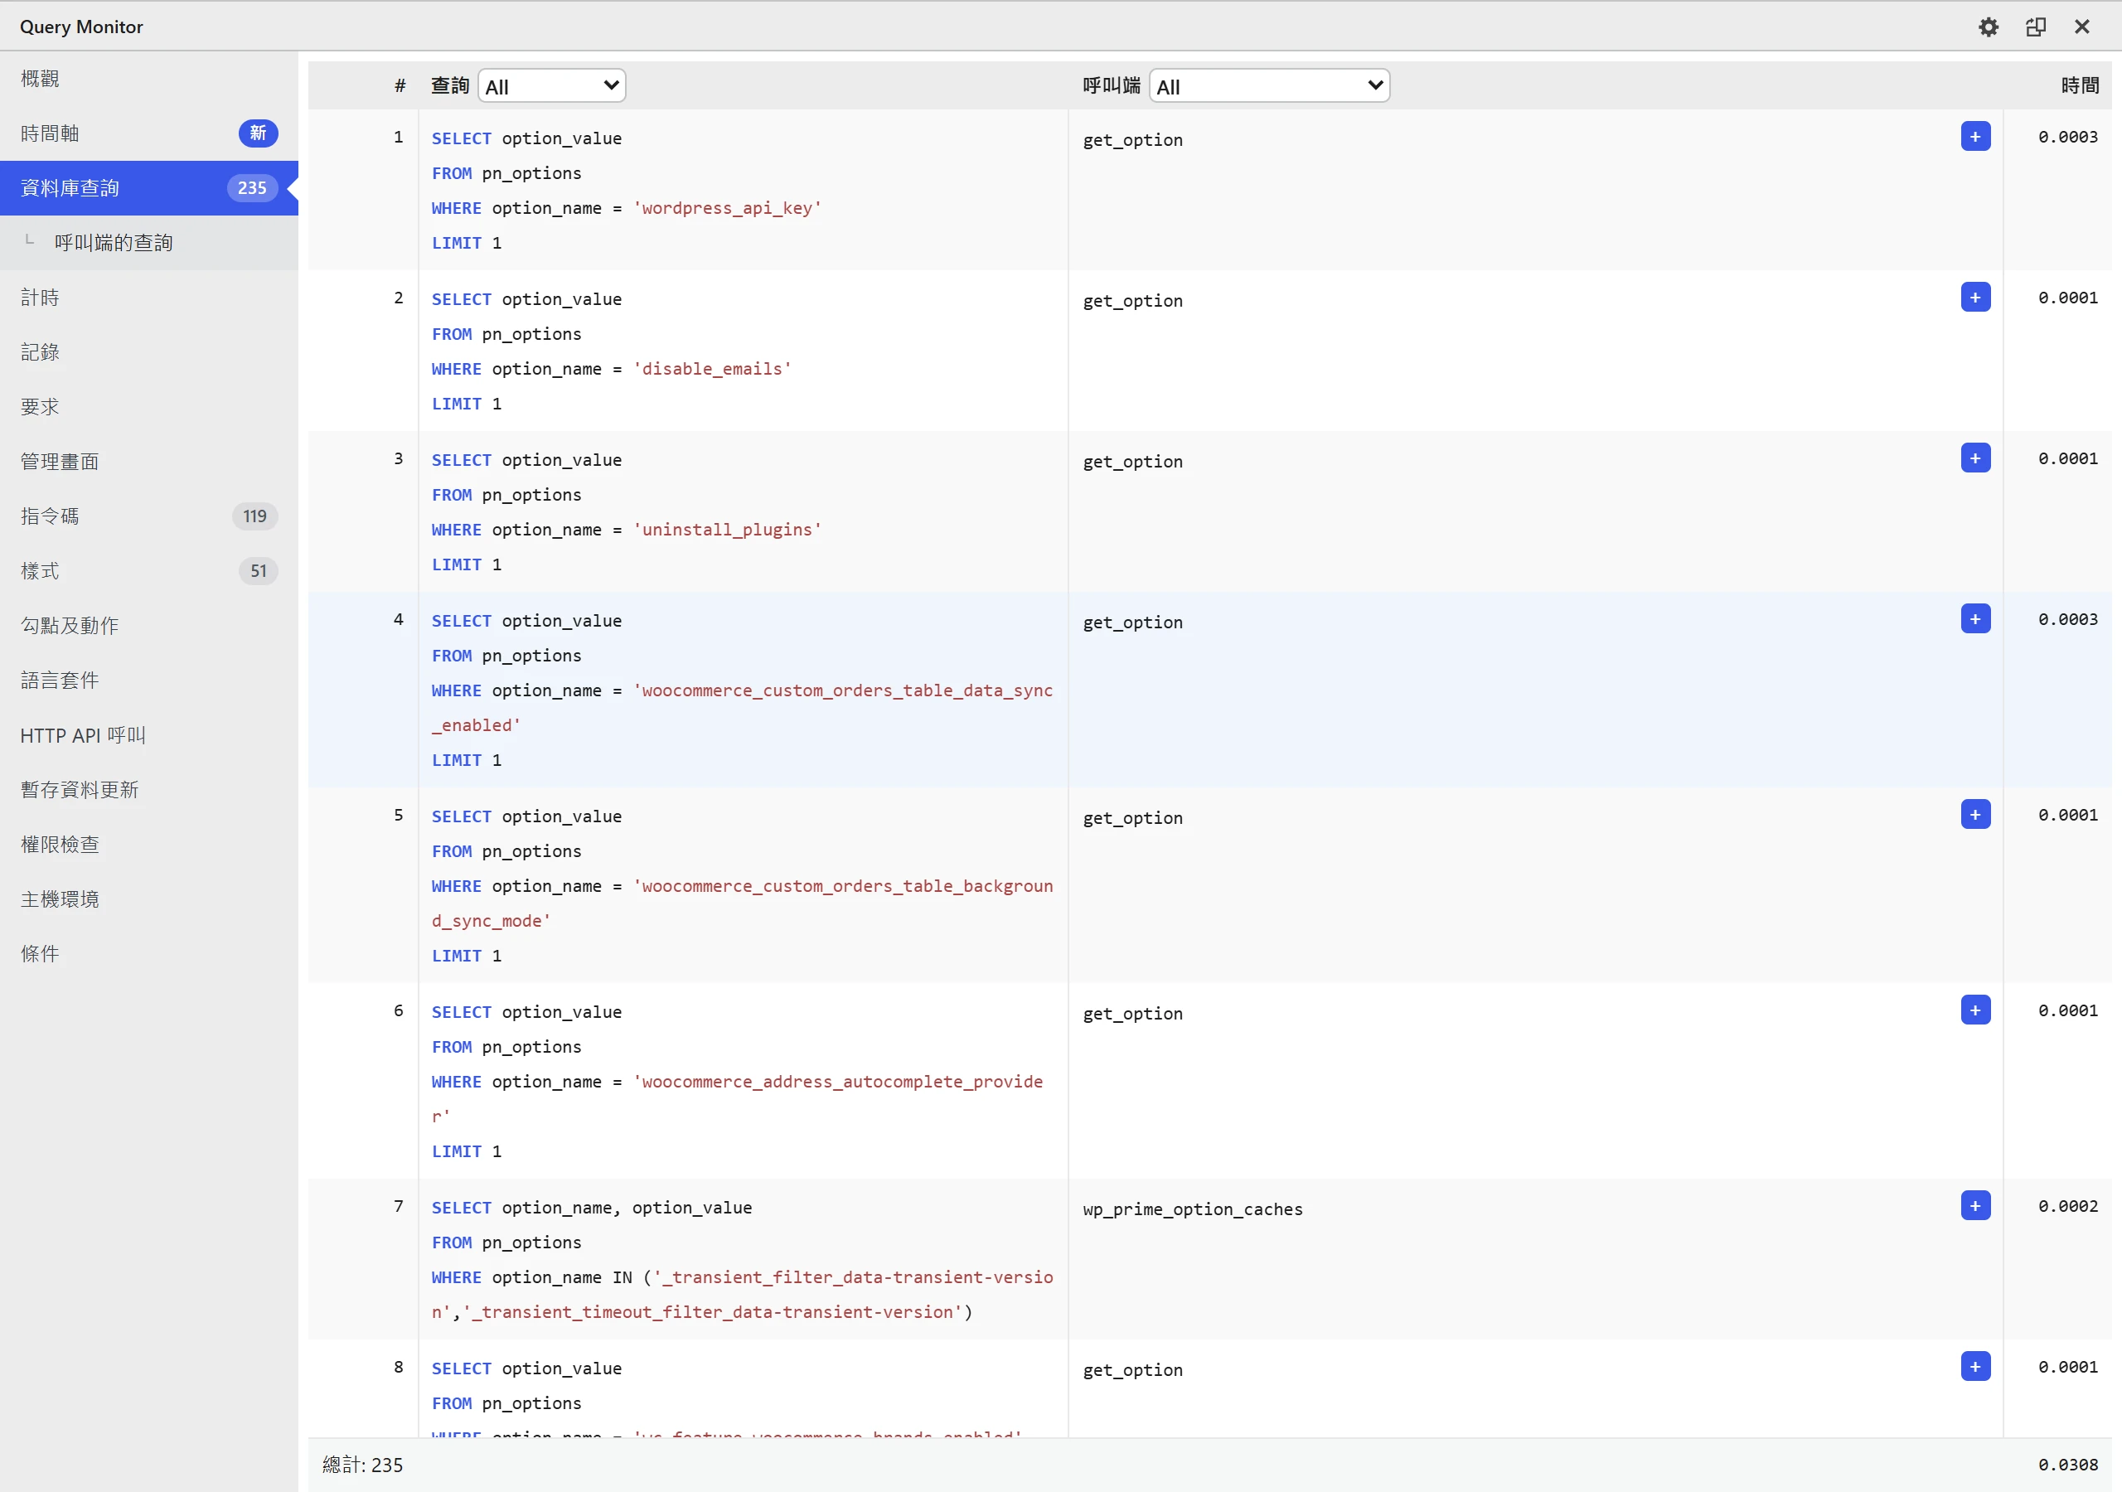Expand caller stack for query 5
This screenshot has height=1492, width=2122.
tap(1975, 815)
